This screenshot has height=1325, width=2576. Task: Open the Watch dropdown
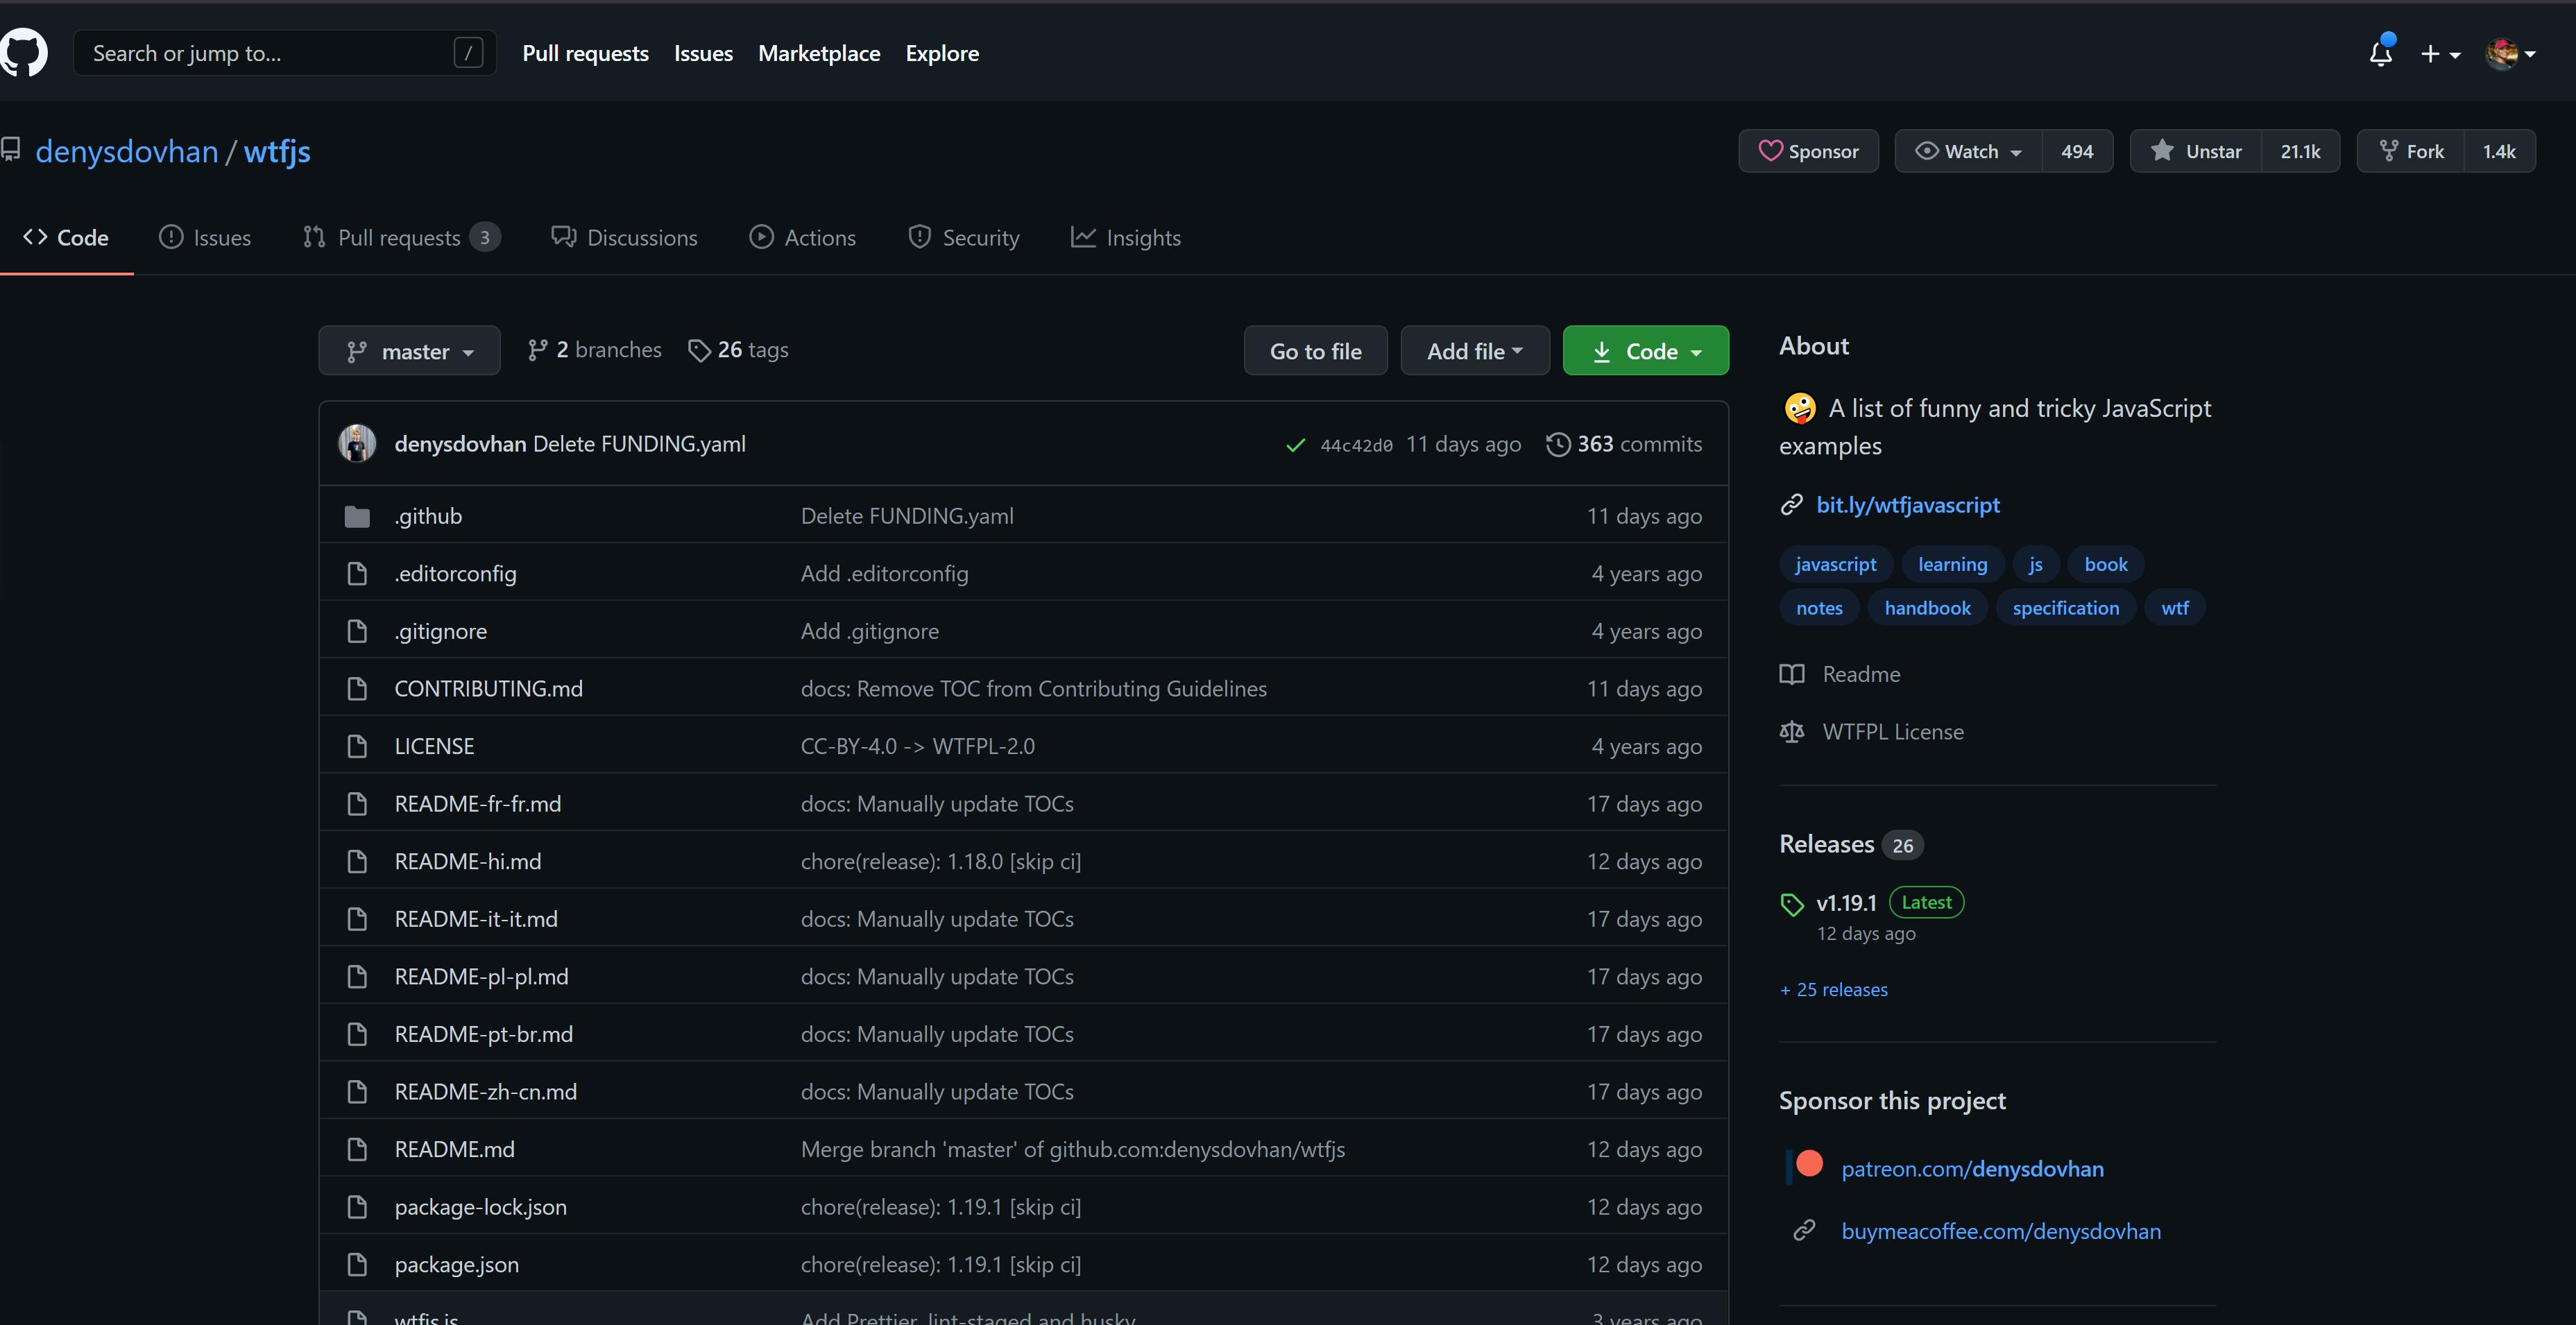pos(1968,151)
